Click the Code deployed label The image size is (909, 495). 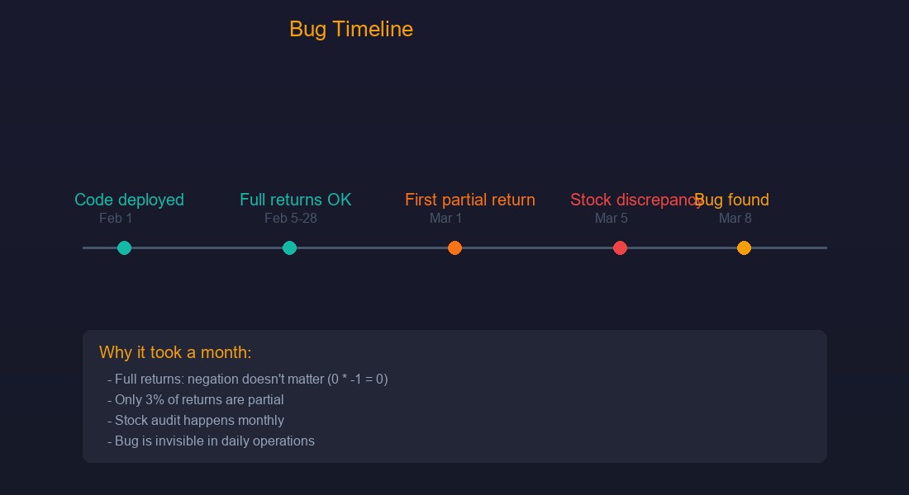(129, 200)
